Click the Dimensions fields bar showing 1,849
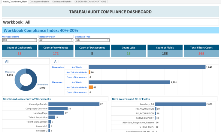Image resolution: width=221 pixels, height=136 pixels. point(147,67)
